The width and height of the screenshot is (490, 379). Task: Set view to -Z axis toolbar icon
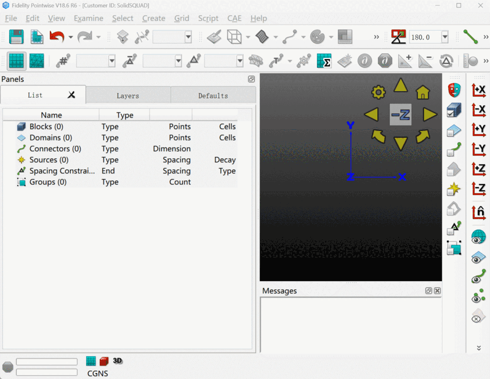pyautogui.click(x=479, y=189)
